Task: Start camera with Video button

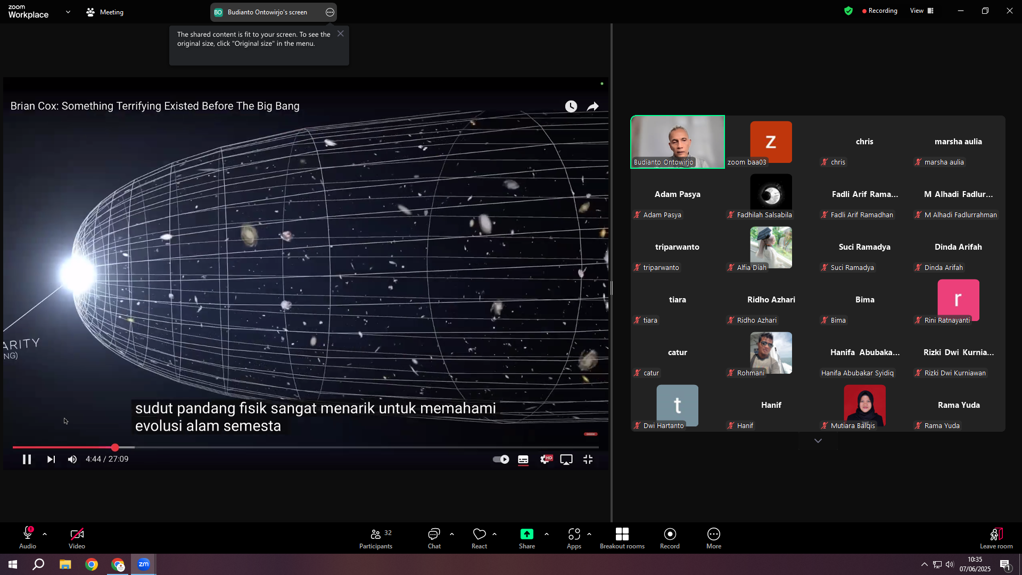Action: pyautogui.click(x=77, y=538)
